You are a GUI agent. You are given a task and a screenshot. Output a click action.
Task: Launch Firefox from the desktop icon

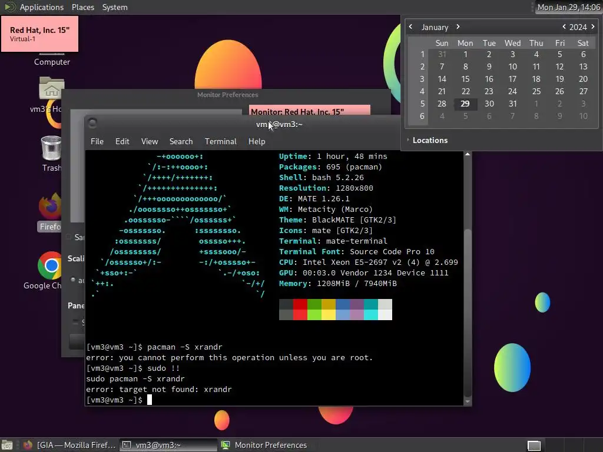[x=50, y=212]
